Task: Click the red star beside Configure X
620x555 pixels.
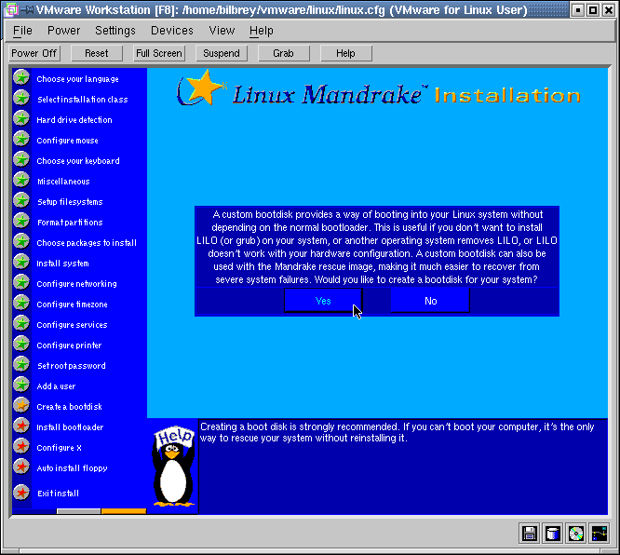Action: (21, 447)
